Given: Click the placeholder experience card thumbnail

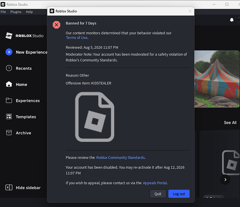Looking at the screenshot, I should pos(231,163).
